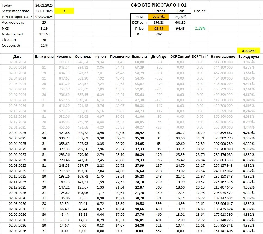Select DCF sum current value 394,83
Image resolution: width=263 pixels, height=234 pixels.
[159, 23]
